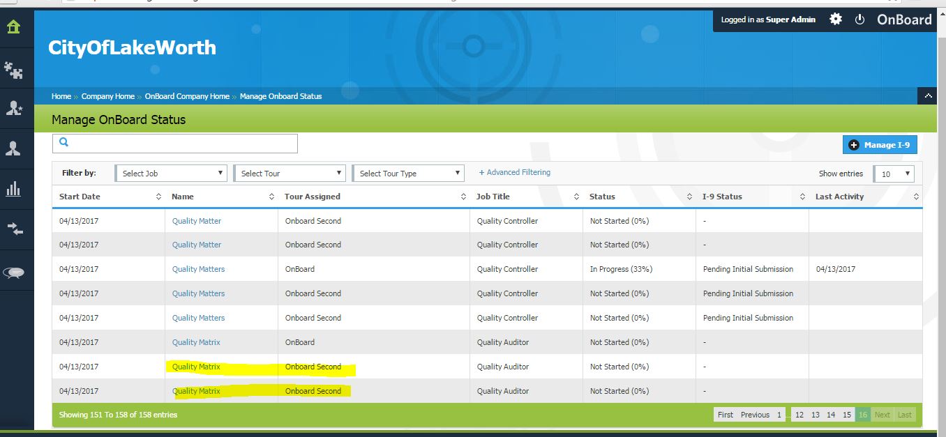
Task: Go to page 15 in pagination
Action: pyautogui.click(x=846, y=415)
